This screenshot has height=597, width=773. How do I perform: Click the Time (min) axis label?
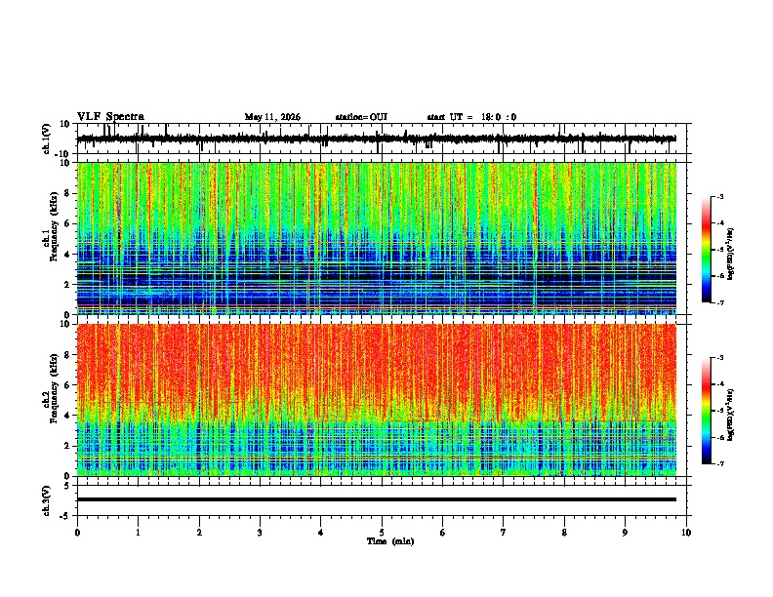(390, 541)
